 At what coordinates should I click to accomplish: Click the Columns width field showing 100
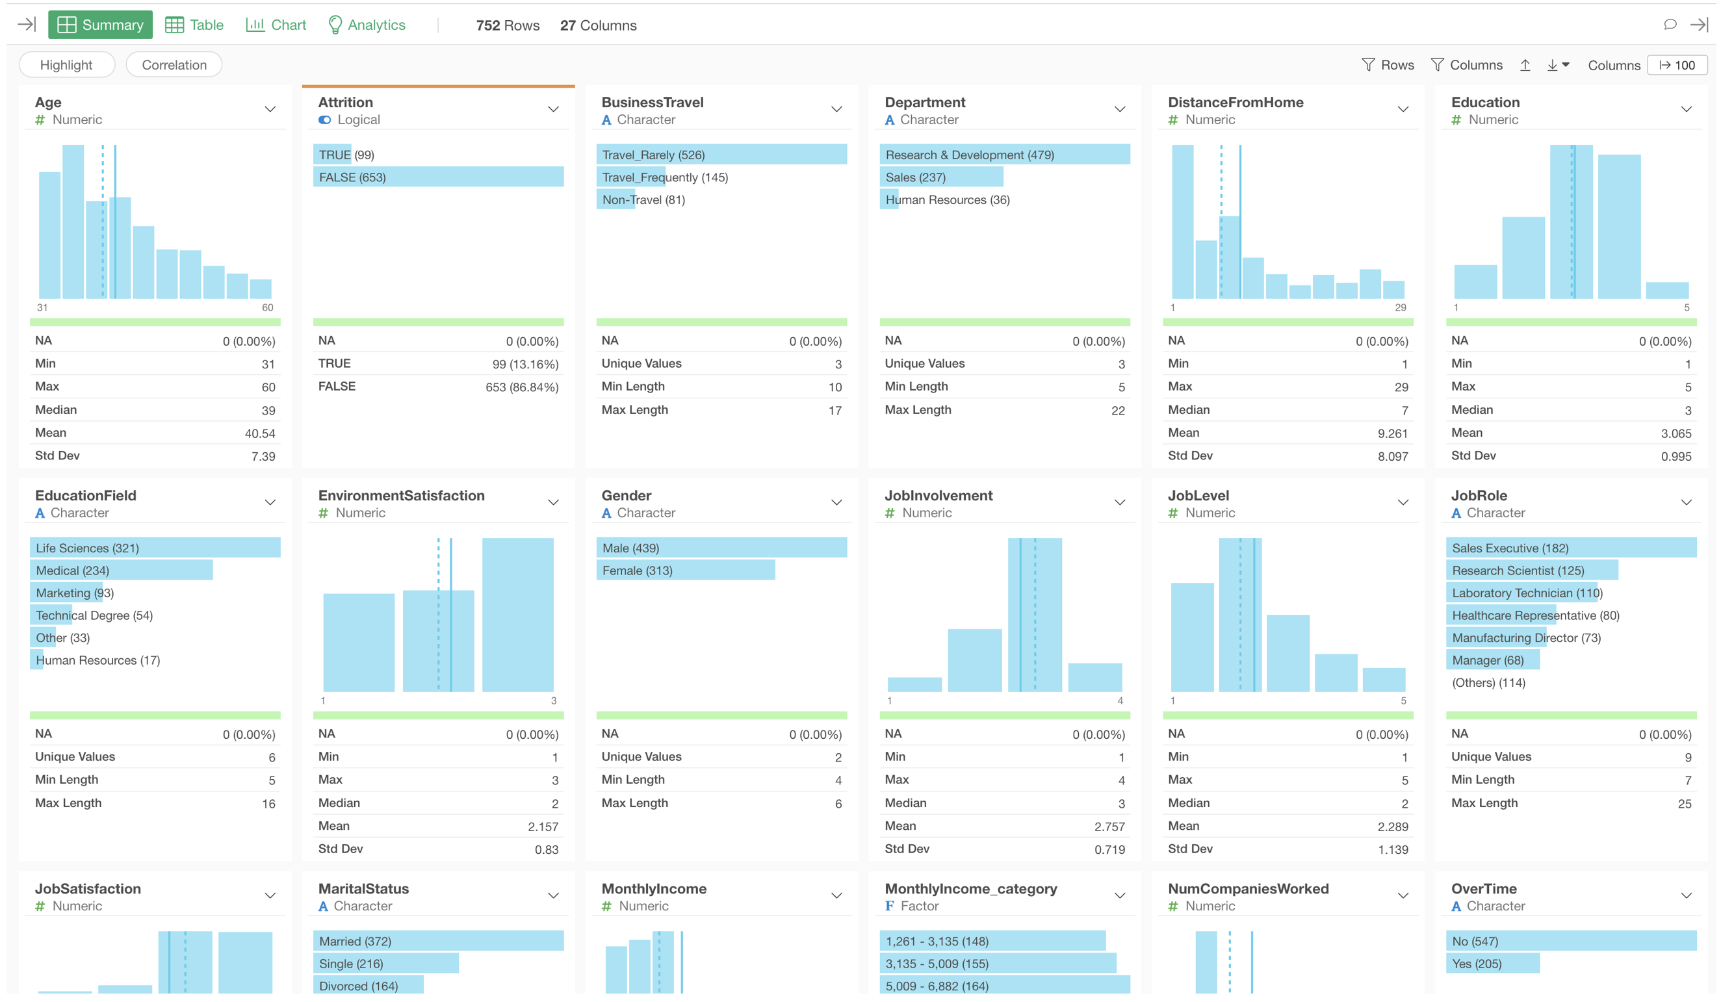pyautogui.click(x=1677, y=65)
